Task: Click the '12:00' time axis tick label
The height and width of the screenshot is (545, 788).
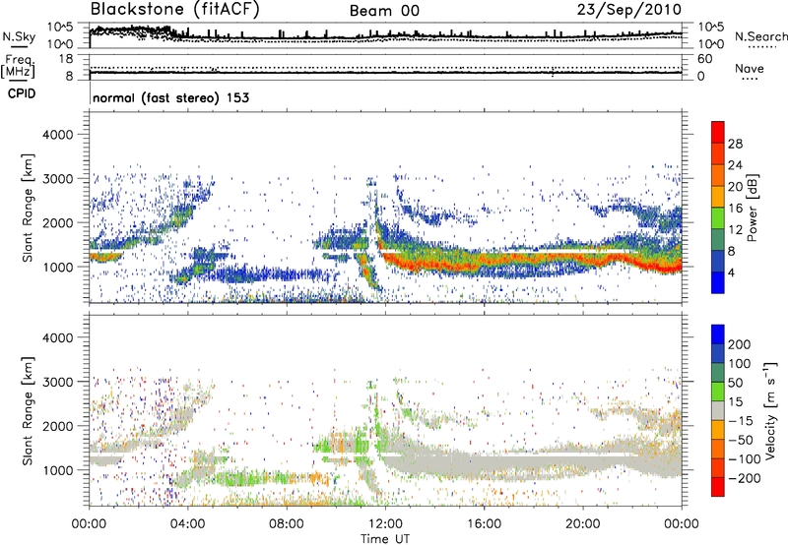Action: click(x=385, y=524)
